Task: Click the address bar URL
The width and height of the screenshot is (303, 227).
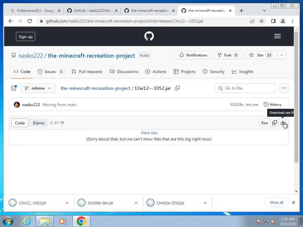Action: click(125, 21)
